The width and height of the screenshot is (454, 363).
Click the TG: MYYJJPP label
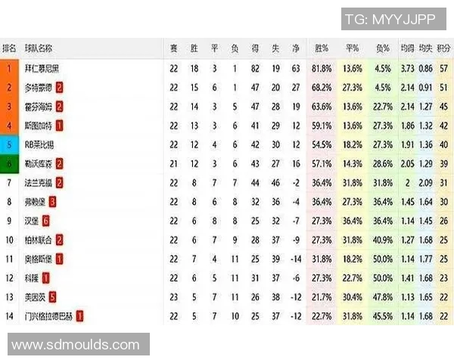point(388,19)
